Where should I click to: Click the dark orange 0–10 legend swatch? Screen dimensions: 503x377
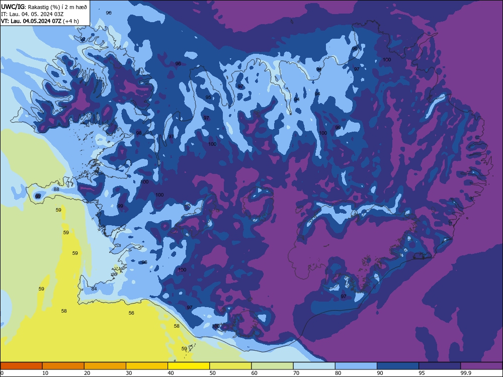click(21, 366)
